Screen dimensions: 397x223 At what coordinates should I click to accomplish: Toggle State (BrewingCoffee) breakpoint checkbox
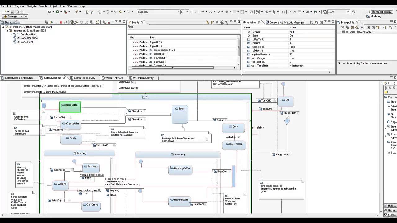(x=343, y=32)
